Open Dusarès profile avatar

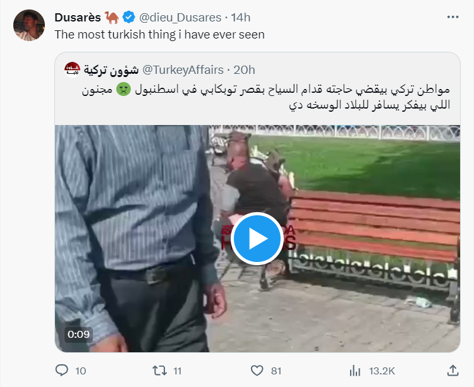pyautogui.click(x=29, y=25)
